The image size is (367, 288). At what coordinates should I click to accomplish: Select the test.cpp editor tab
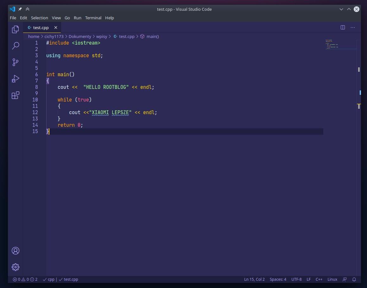pos(41,28)
